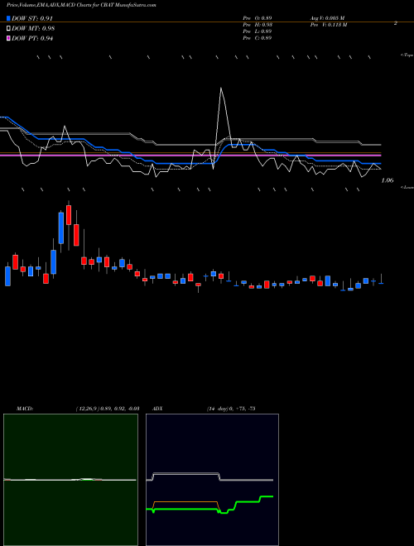Click the tall blue candlestick before the peak

click(61, 227)
